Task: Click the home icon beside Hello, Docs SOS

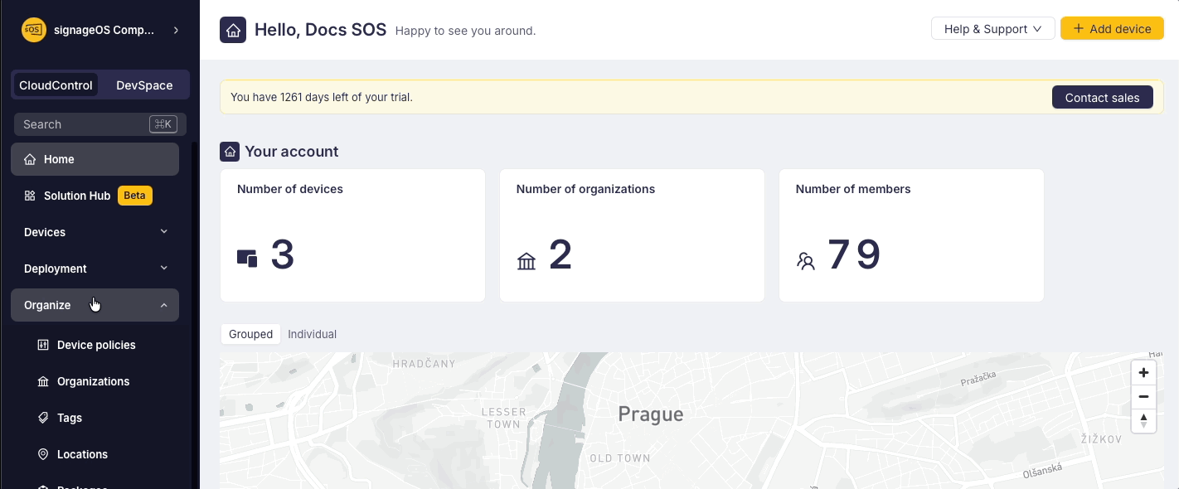Action: 233,30
